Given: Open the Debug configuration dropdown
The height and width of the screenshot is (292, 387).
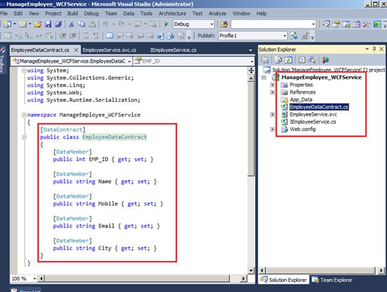Looking at the screenshot, I should tap(211, 24).
